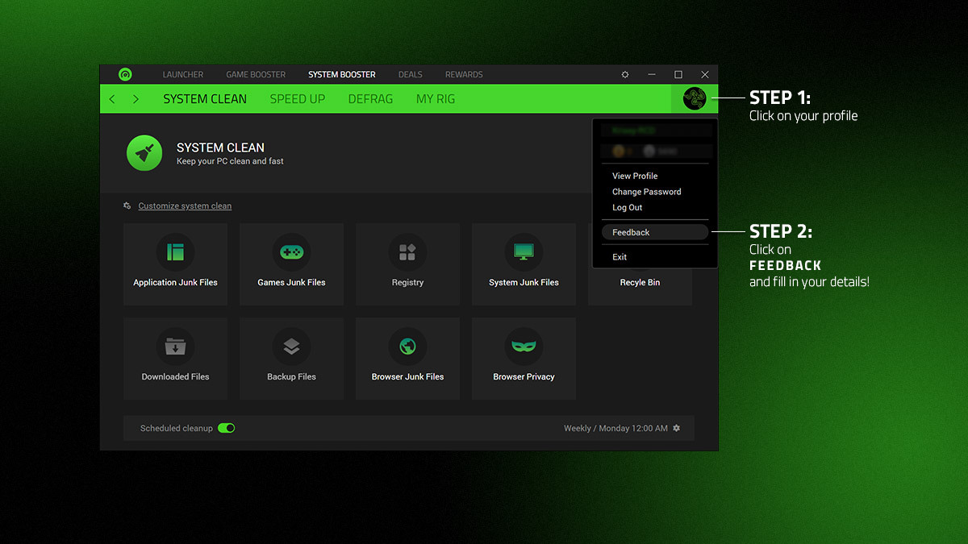968x544 pixels.
Task: Choose Feedback in profile menu
Action: (655, 232)
